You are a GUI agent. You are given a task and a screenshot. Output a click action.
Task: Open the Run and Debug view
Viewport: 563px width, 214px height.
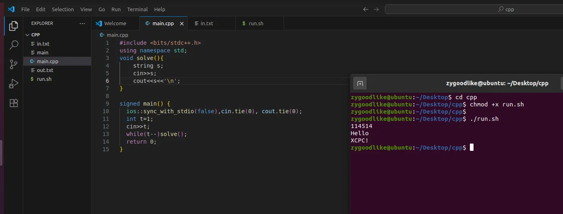14,84
